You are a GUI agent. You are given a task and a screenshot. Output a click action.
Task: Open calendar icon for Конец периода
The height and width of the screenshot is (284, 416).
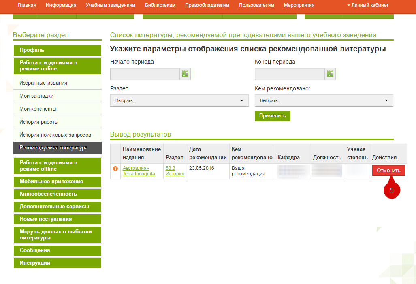pyautogui.click(x=330, y=74)
